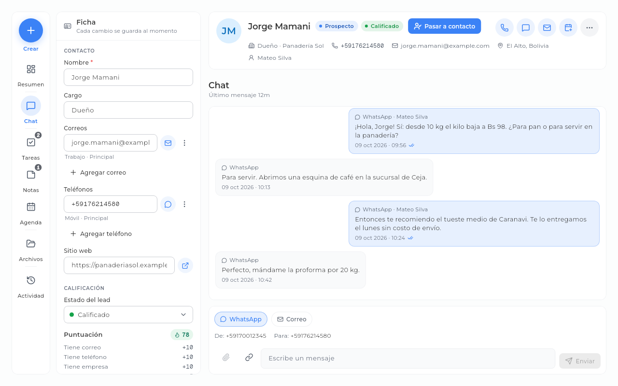Select the WhatsApp channel tab
The width and height of the screenshot is (618, 386).
(240, 319)
